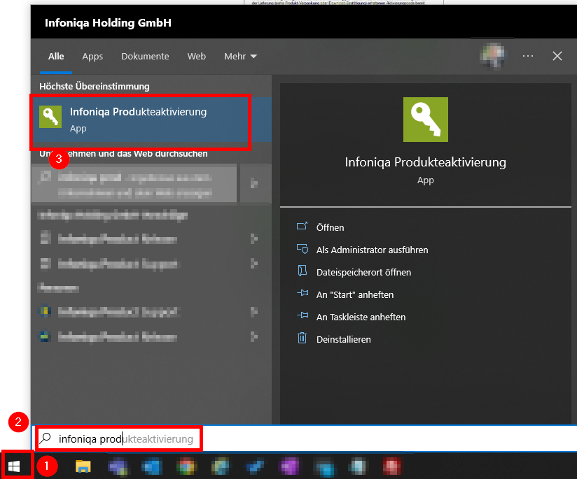Click the pin icon beside An Taskleiste anheften
This screenshot has width=577, height=479.
303,315
